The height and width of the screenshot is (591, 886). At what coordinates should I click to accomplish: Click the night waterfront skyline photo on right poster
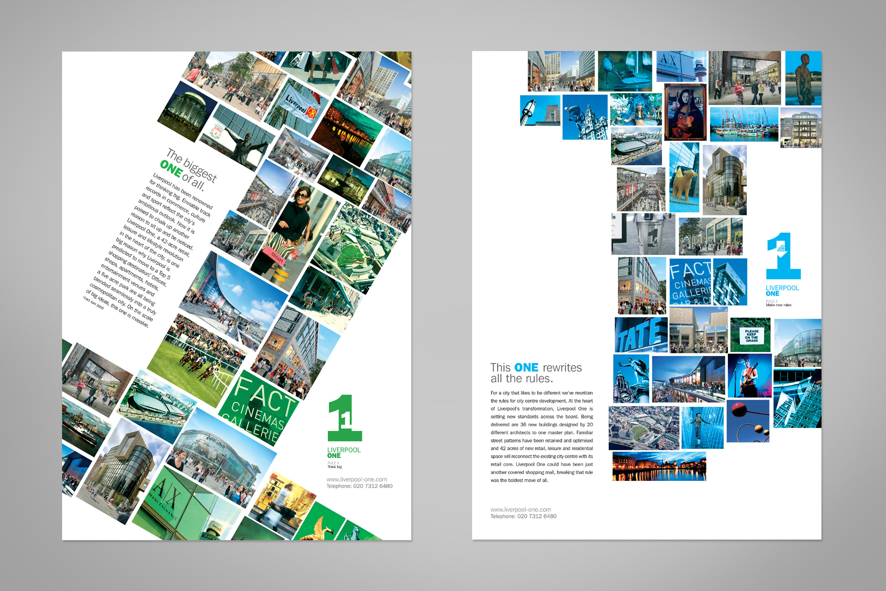tap(659, 466)
